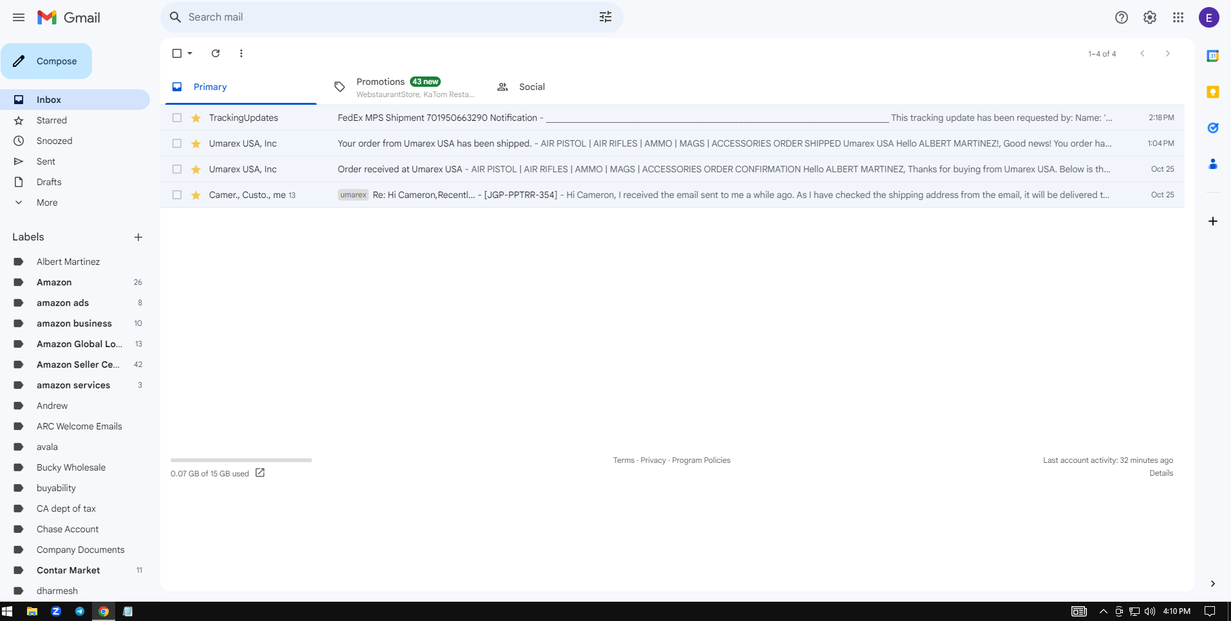
Task: Open Gmail support help icon
Action: click(x=1122, y=17)
